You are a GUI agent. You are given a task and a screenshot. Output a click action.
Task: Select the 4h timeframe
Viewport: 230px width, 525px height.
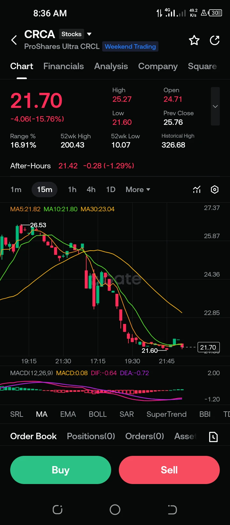pos(91,190)
